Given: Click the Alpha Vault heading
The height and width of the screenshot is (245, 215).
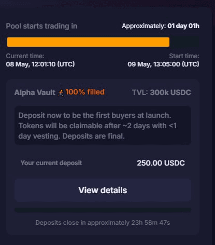Looking at the screenshot, I should point(35,92).
